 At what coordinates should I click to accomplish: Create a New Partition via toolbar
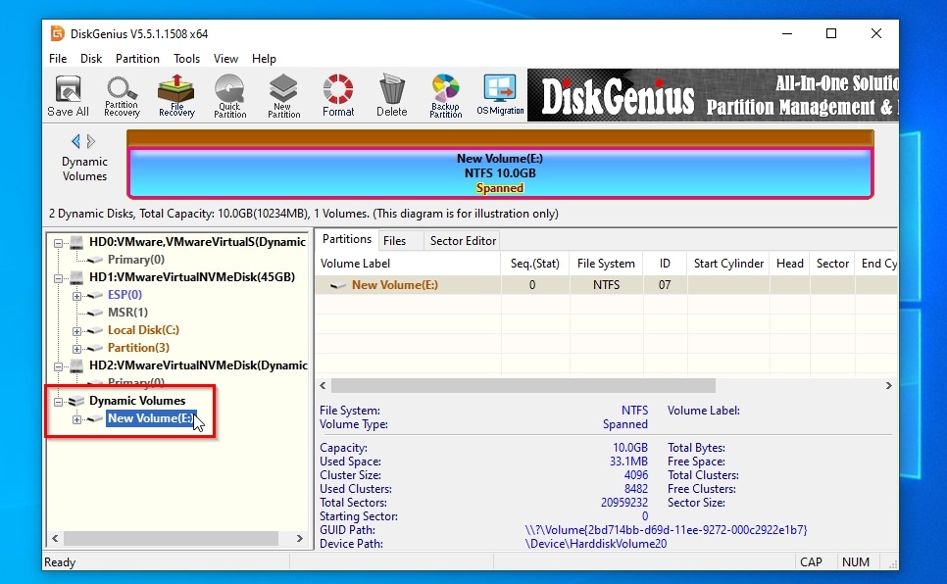coord(283,96)
